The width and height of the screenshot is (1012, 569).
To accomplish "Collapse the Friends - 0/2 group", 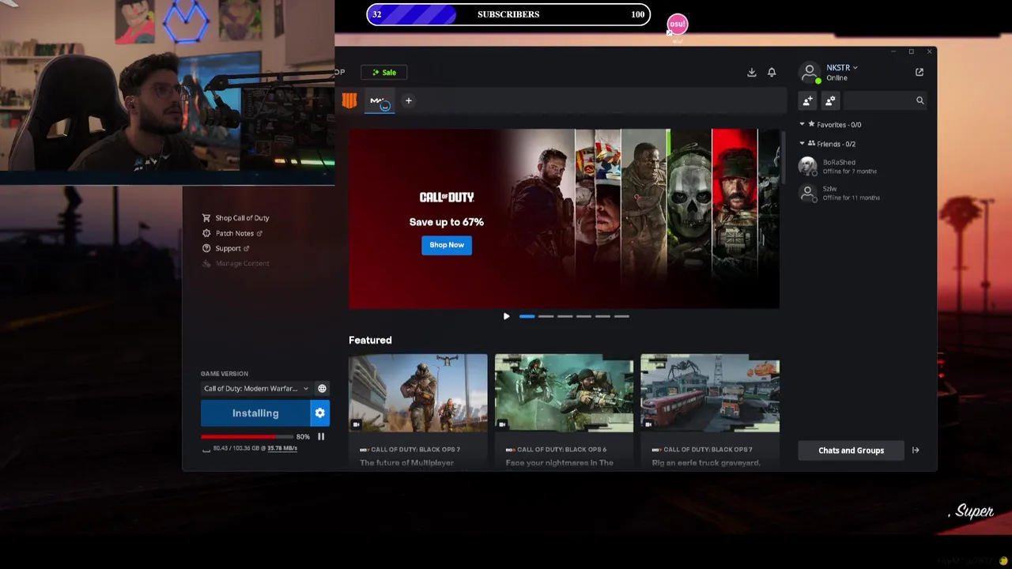I will (829, 144).
